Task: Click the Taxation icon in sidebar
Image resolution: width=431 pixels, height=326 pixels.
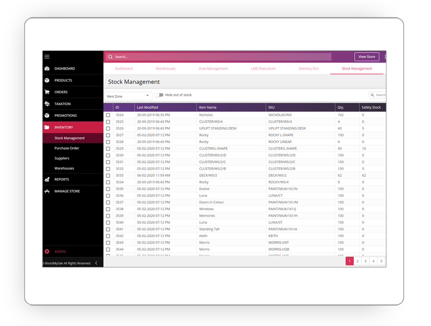Action: point(47,104)
